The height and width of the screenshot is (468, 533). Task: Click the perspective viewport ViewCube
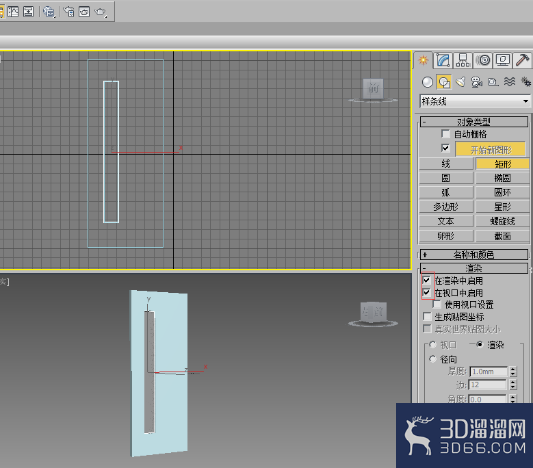click(373, 312)
